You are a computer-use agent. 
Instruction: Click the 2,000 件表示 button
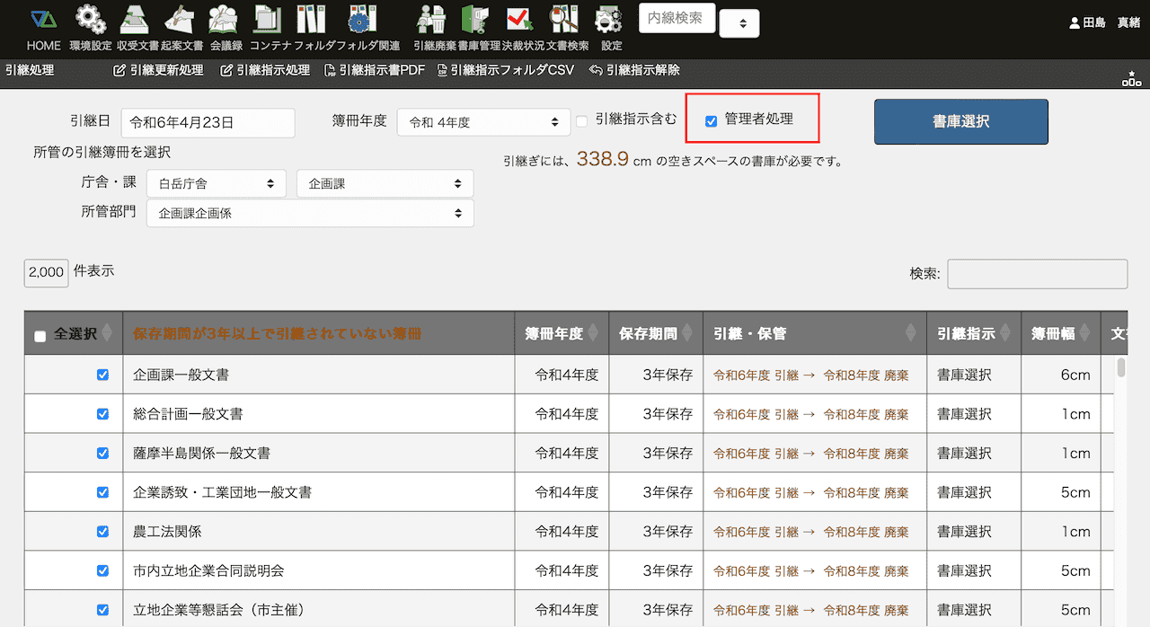(46, 272)
